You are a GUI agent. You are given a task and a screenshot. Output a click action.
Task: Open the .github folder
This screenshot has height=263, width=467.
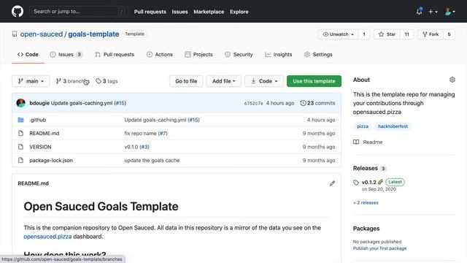(x=37, y=120)
